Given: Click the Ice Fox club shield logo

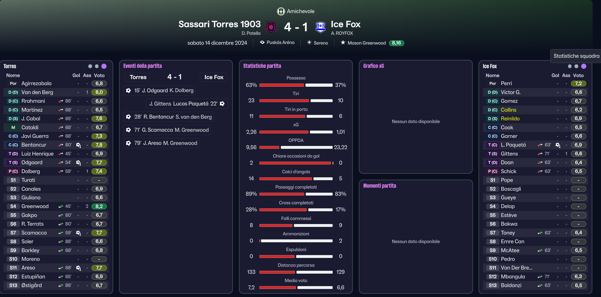Looking at the screenshot, I should (320, 27).
